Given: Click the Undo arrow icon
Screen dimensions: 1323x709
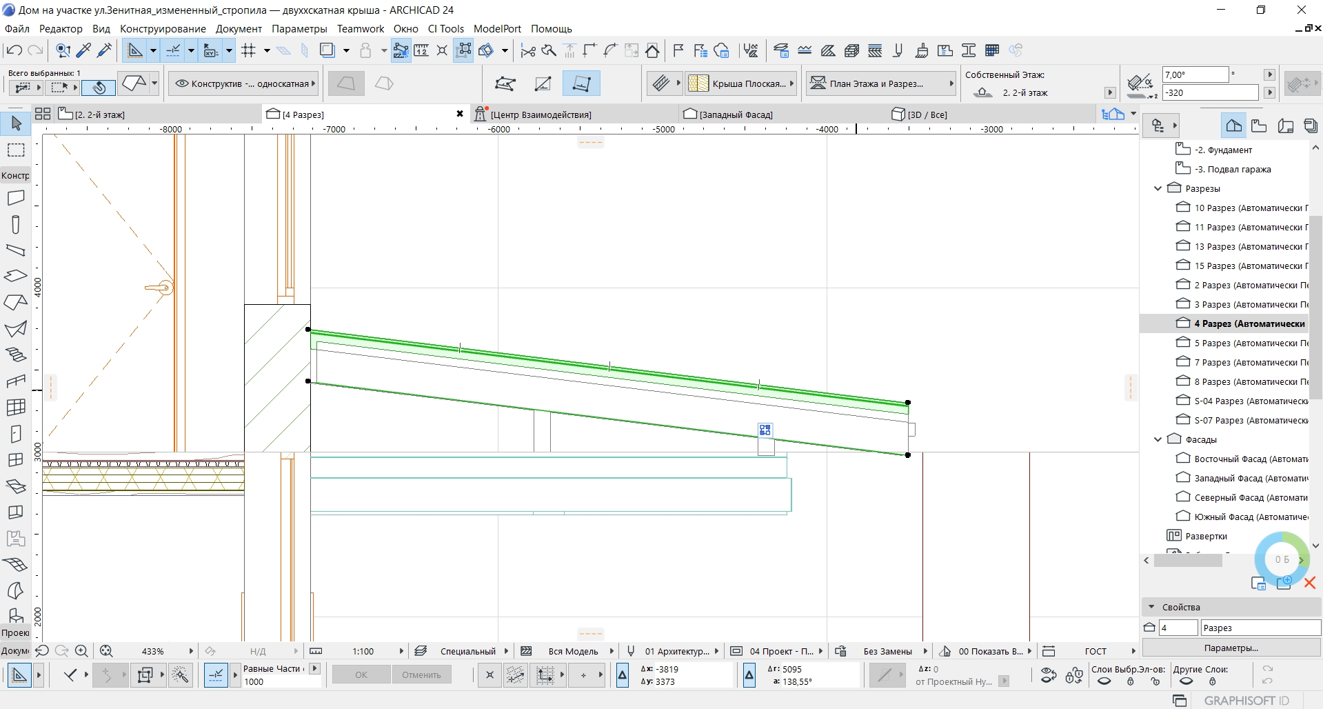Looking at the screenshot, I should [14, 50].
